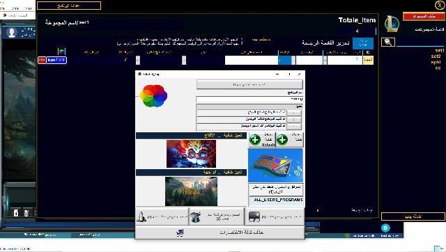Viewport: 446px width, 252px height.
Task: Select set2 in the groups list
Action: (x=436, y=56)
